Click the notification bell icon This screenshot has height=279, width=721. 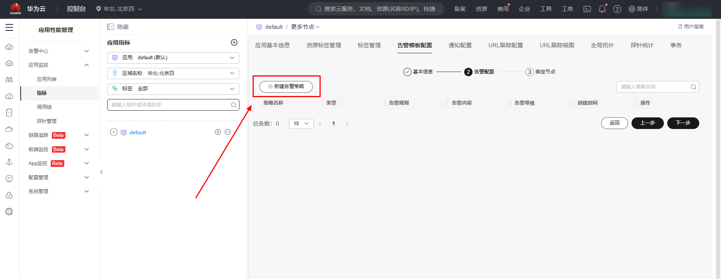(602, 9)
